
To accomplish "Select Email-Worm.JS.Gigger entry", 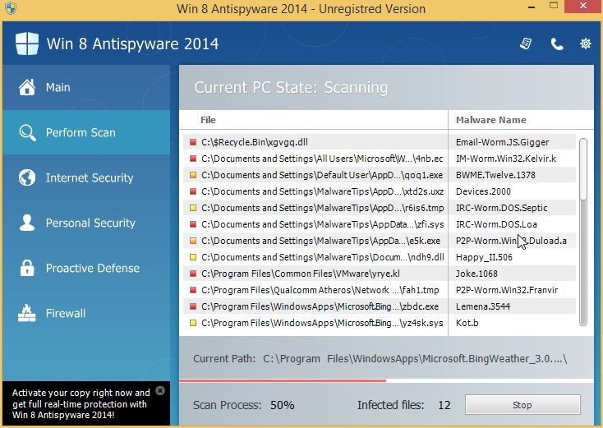I will pos(502,142).
